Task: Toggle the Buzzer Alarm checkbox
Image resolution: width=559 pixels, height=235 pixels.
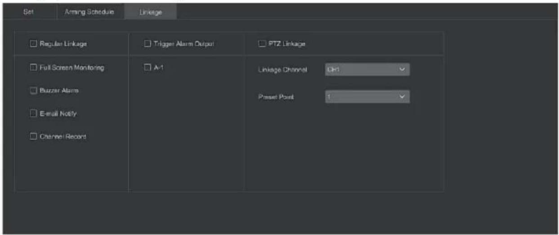Action: pyautogui.click(x=32, y=90)
